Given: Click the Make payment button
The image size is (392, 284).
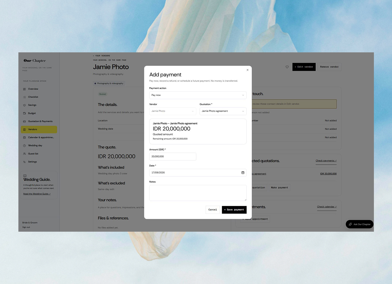Looking at the screenshot, I should 279,188.
